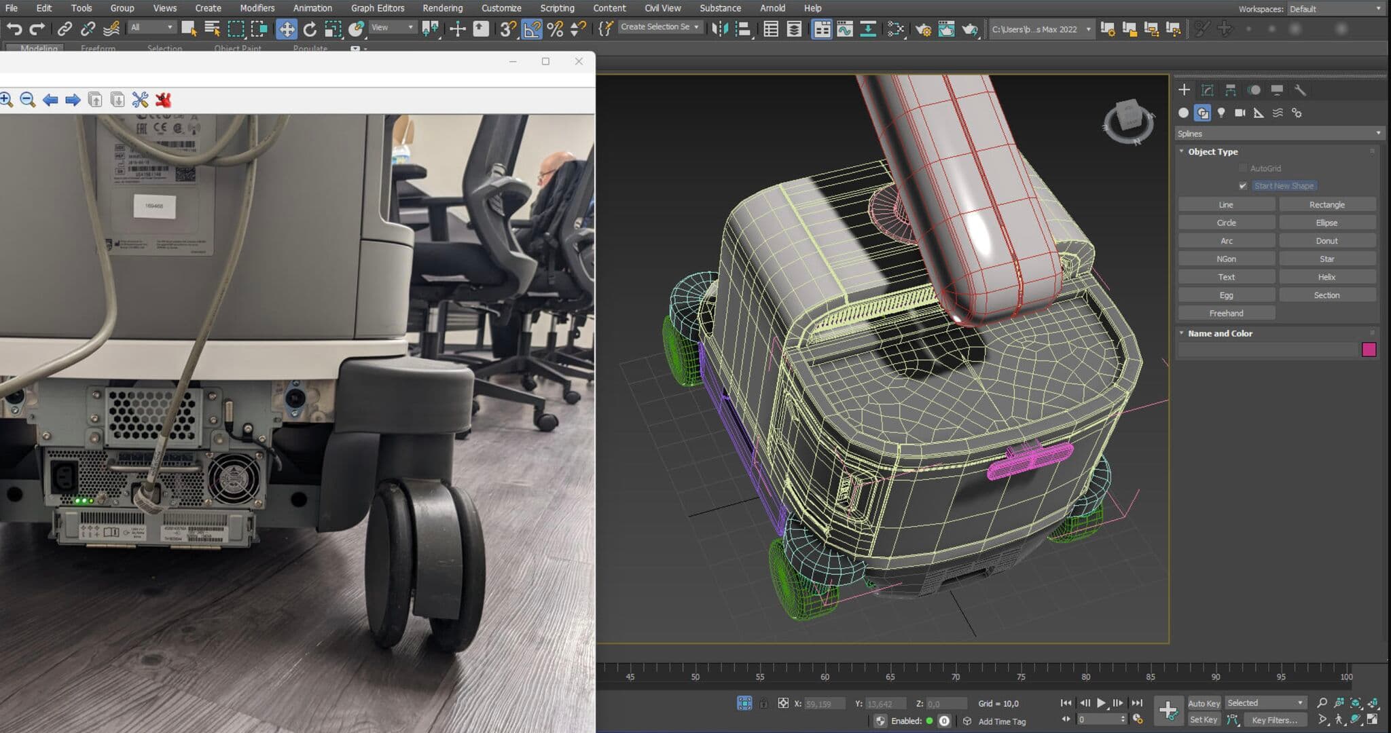The image size is (1391, 733).
Task: Click the Cameras category icon
Action: (x=1240, y=113)
